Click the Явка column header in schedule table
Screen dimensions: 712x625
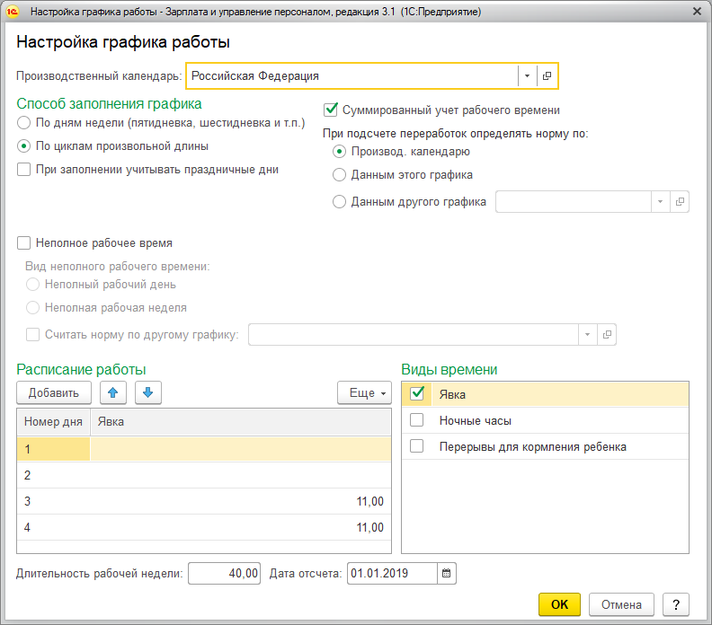pos(241,422)
